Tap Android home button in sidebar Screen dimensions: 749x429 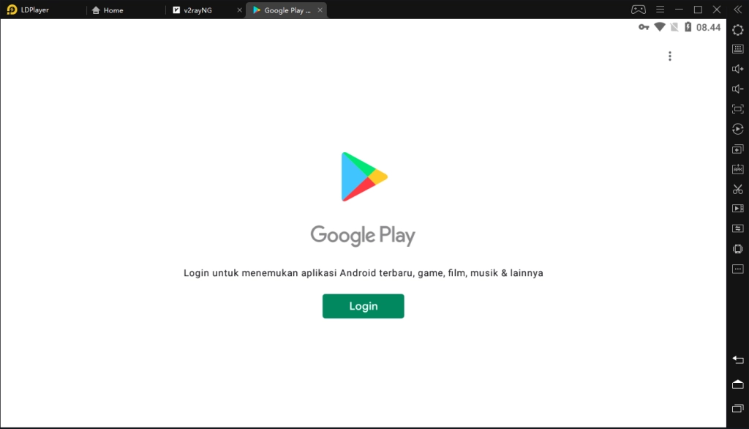737,384
